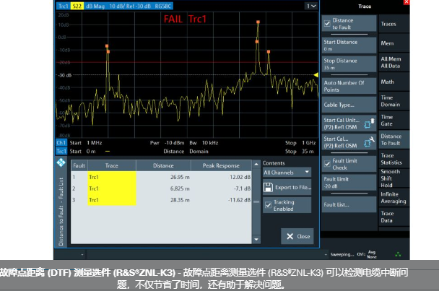
Task: Toggle the Distance to Fault checkbox
Action: point(327,24)
